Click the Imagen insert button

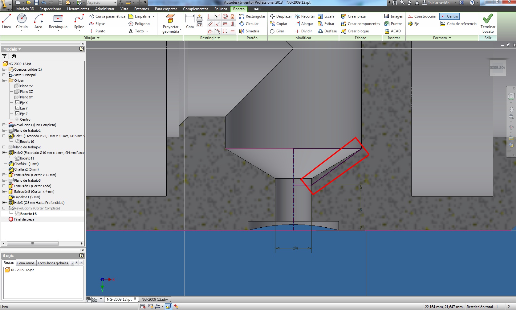(394, 16)
